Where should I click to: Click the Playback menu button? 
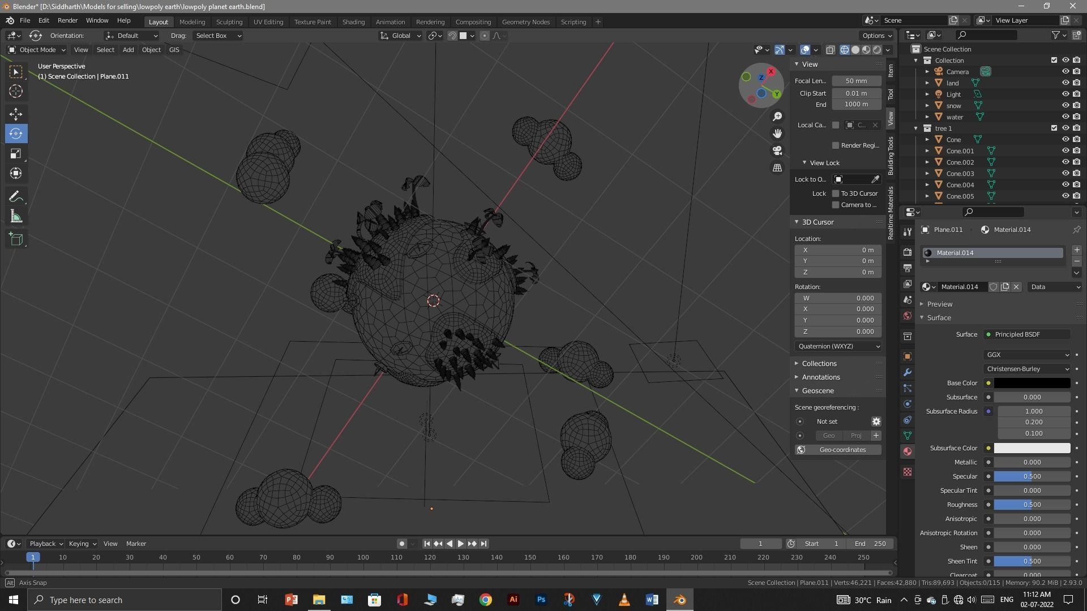(45, 544)
